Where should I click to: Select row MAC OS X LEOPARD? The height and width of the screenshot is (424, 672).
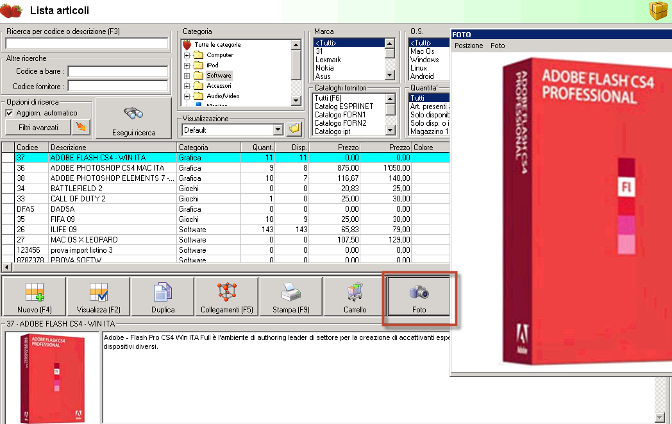(x=226, y=240)
